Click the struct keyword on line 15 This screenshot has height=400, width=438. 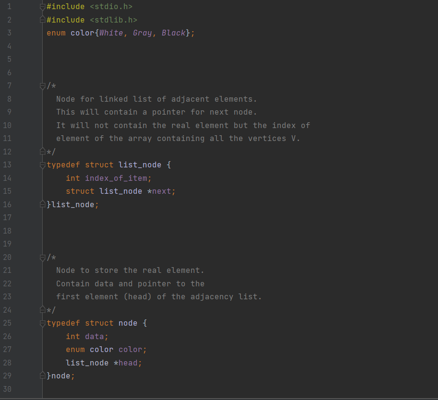point(80,191)
